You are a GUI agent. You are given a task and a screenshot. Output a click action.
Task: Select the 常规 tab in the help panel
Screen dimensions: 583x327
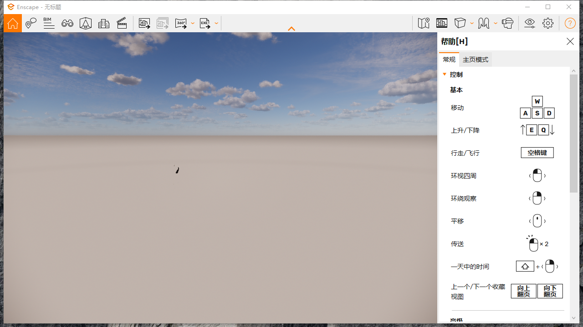[449, 59]
